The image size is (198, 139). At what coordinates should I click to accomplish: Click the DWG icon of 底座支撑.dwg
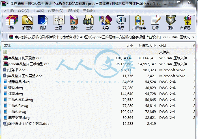coord(5,117)
